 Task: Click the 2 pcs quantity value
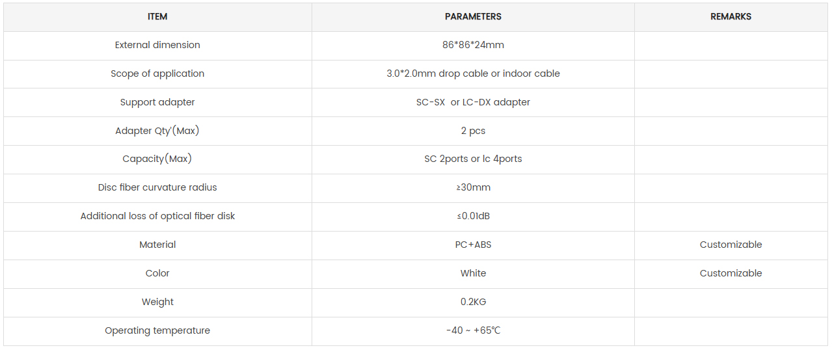pyautogui.click(x=473, y=131)
